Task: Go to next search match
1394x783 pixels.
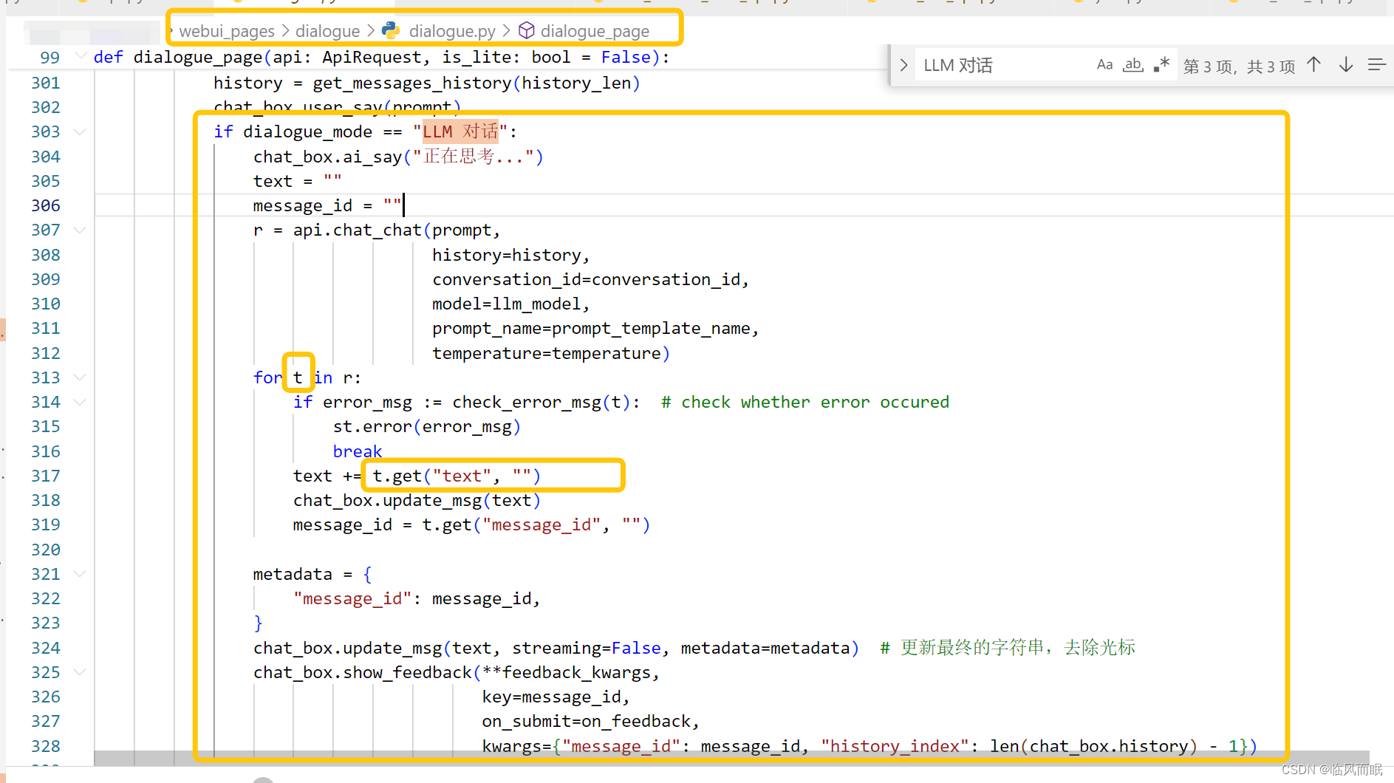Action: pyautogui.click(x=1346, y=65)
